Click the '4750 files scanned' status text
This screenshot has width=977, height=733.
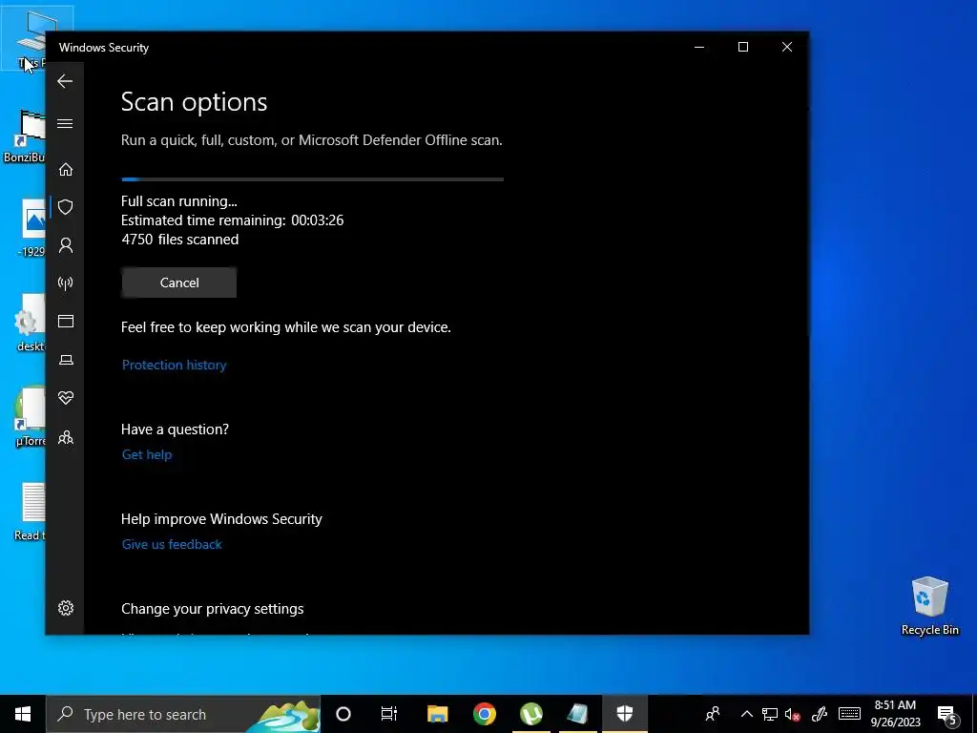click(x=179, y=240)
